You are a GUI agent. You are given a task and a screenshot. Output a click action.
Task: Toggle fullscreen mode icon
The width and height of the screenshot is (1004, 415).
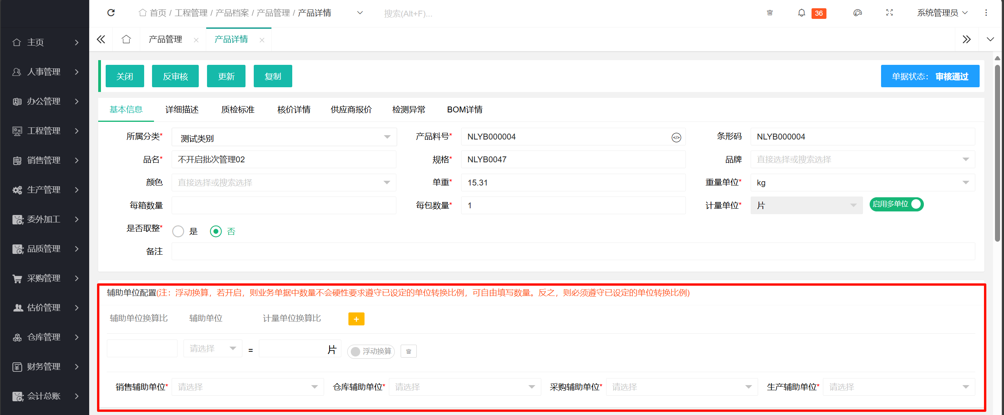point(889,13)
